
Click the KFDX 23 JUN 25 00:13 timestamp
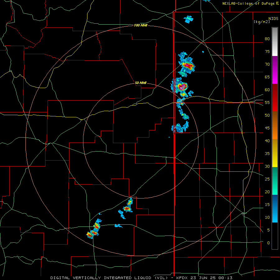point(204,278)
